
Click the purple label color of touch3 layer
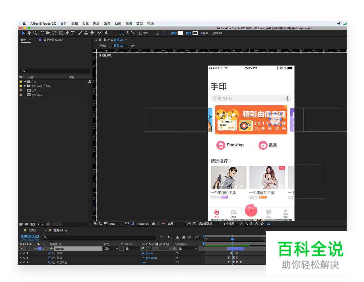40,248
